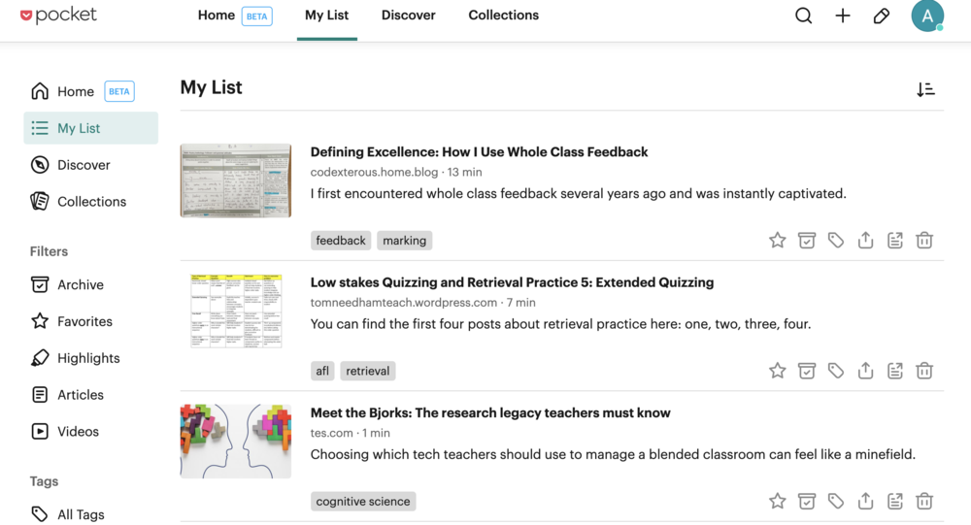Screen dimensions: 971x525
Task: Favorite the Defining Excellence article with star
Action: tap(777, 241)
